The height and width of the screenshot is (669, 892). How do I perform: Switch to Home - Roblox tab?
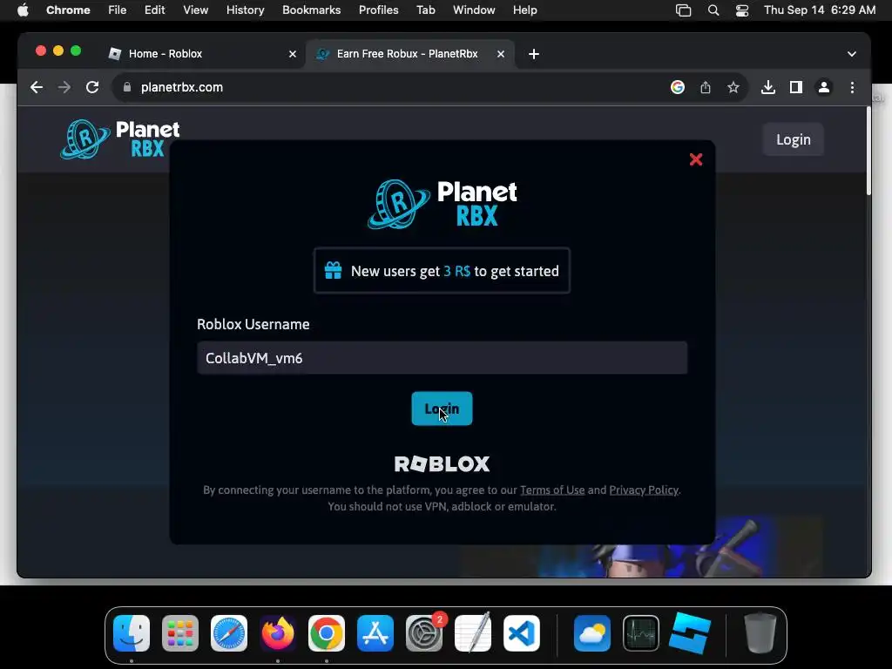pyautogui.click(x=202, y=53)
